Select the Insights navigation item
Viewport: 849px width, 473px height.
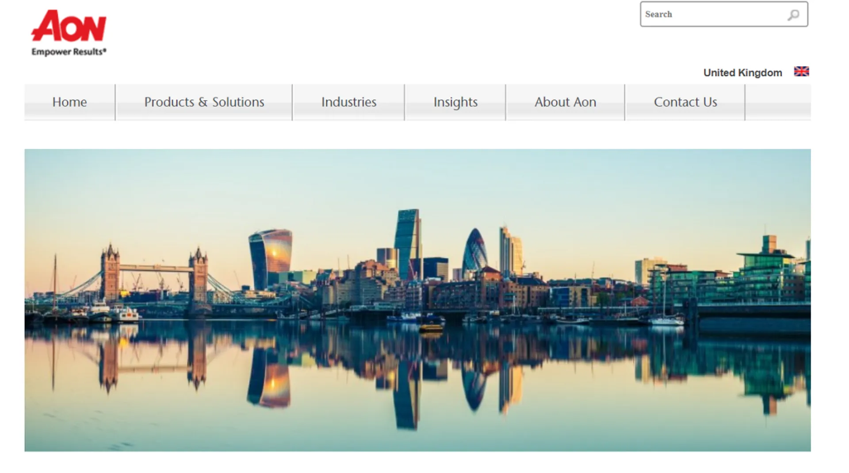[x=455, y=102]
